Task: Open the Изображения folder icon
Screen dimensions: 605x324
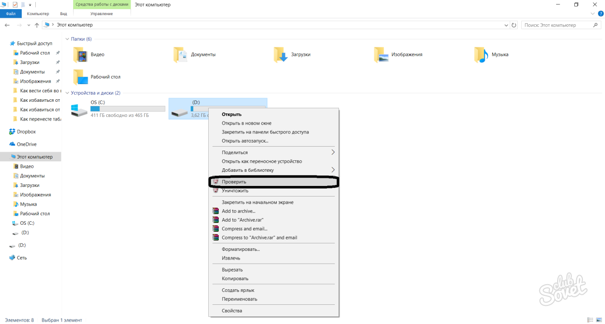Action: pos(381,54)
